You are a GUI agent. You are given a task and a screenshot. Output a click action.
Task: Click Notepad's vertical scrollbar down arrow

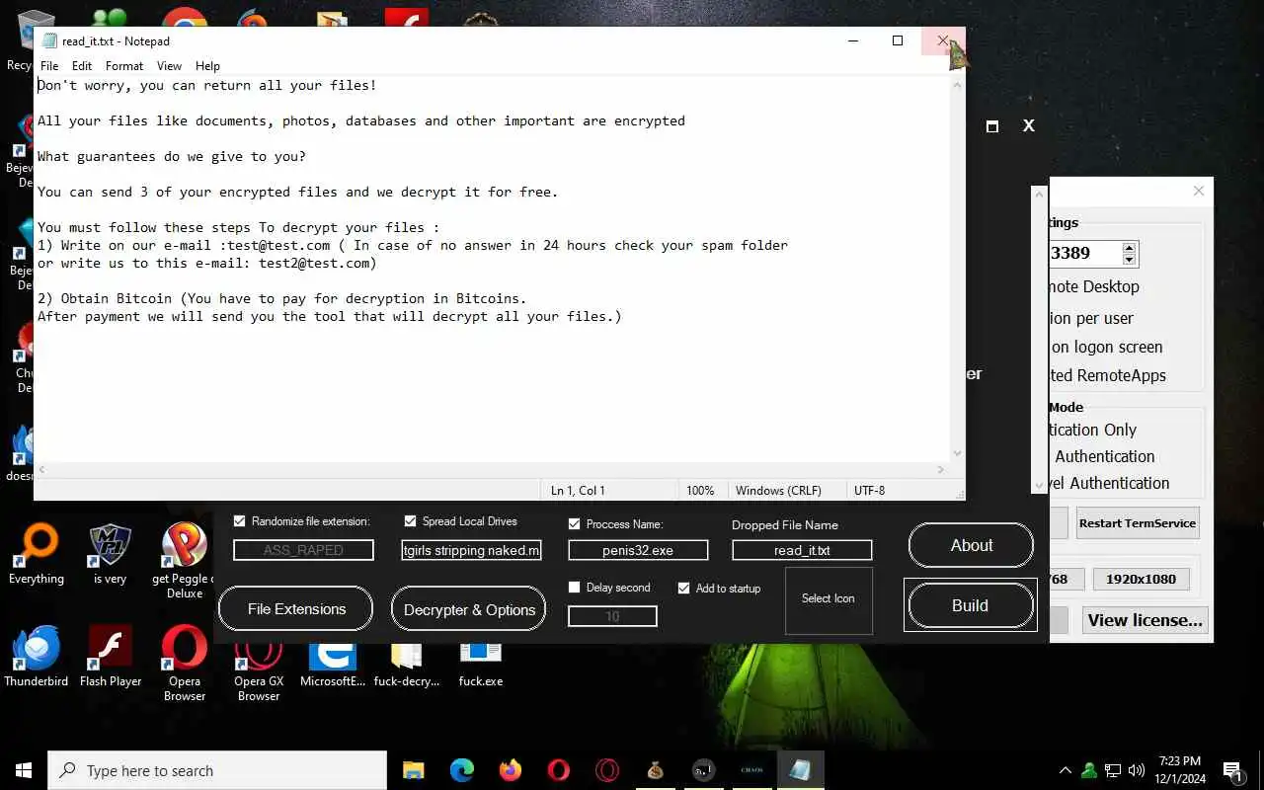956,453
